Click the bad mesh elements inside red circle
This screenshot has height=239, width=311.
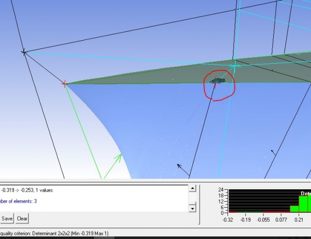[x=218, y=81]
